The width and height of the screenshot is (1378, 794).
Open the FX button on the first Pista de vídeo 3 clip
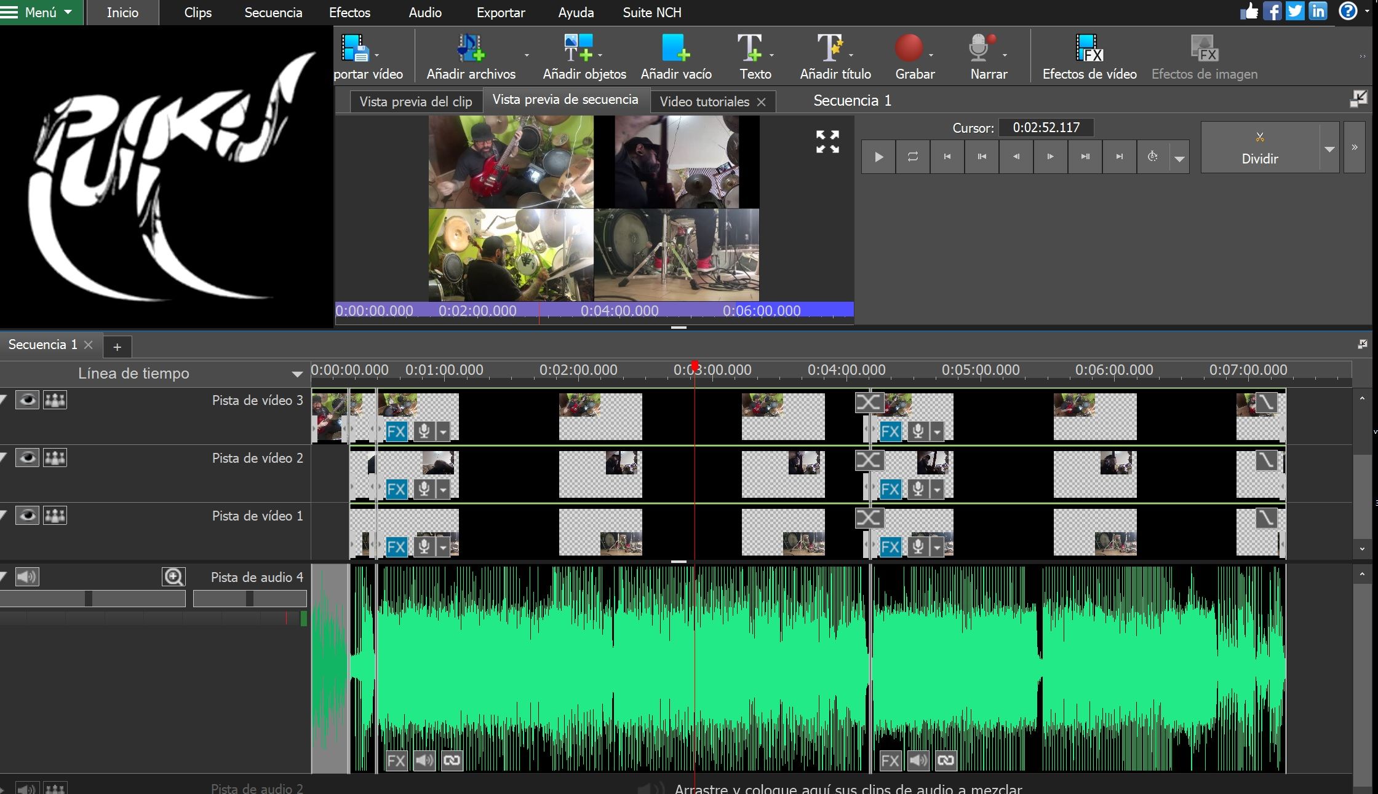point(396,431)
